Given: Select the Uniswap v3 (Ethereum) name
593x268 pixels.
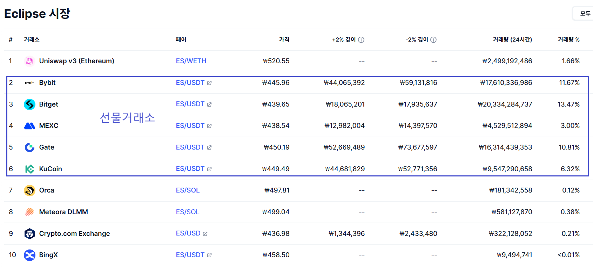Looking at the screenshot, I should coord(77,61).
